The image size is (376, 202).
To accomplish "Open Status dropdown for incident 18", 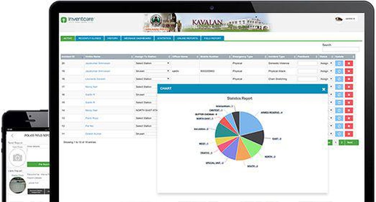I will click(x=326, y=79).
